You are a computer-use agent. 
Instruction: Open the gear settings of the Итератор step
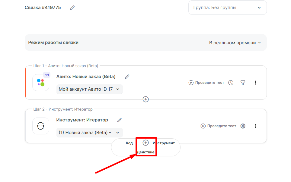tap(243, 126)
